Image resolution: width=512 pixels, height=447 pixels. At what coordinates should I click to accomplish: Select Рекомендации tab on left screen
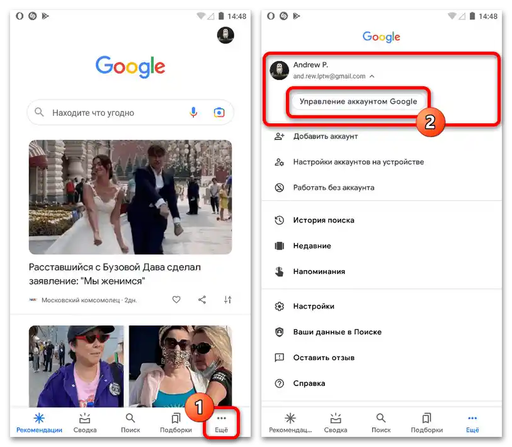pyautogui.click(x=39, y=423)
